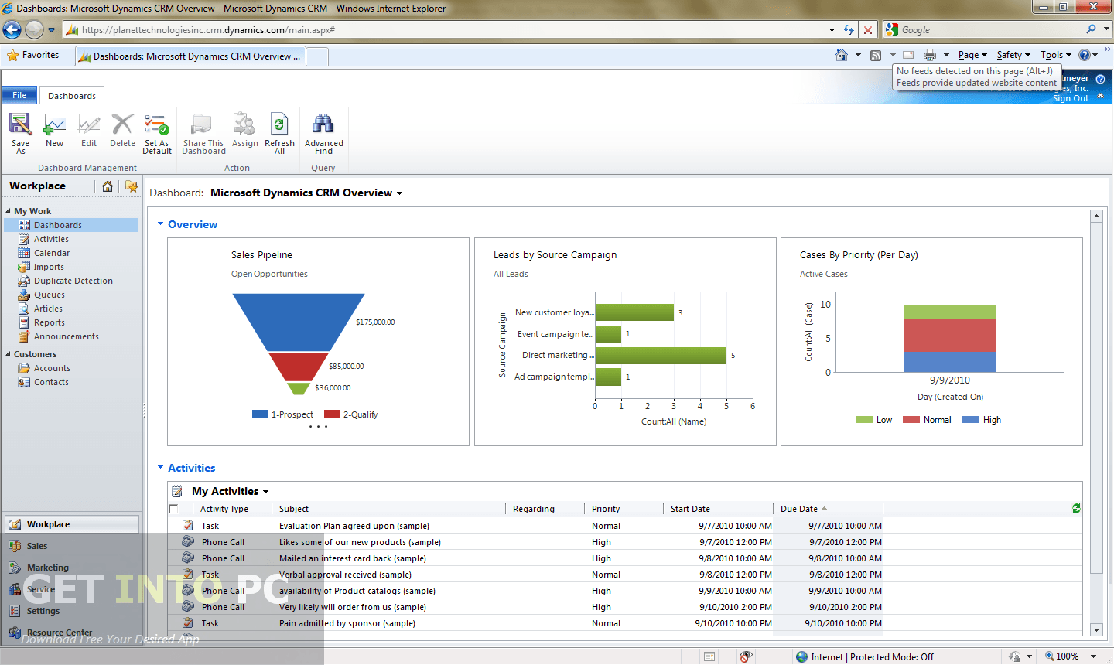The height and width of the screenshot is (665, 1114).
Task: Select the Dashboards ribbon tab
Action: pyautogui.click(x=72, y=96)
